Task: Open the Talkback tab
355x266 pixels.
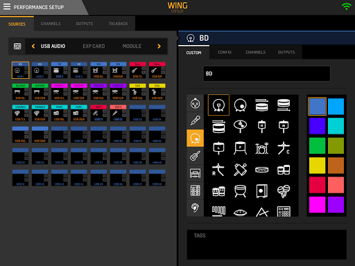Action: (118, 24)
